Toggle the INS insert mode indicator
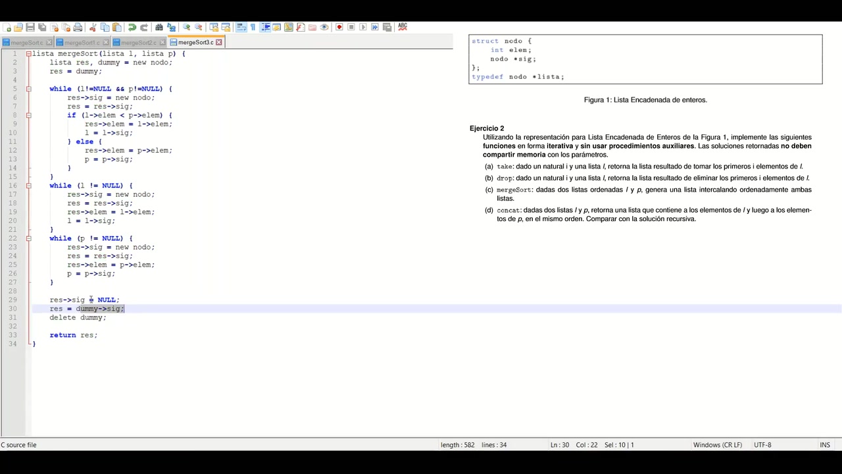This screenshot has height=474, width=842. (x=825, y=445)
